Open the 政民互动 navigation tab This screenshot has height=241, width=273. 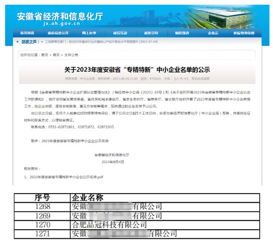pyautogui.click(x=120, y=33)
